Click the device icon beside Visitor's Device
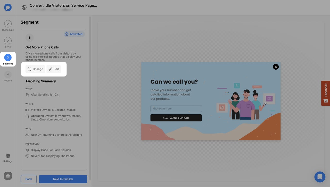Screen dimensions: 330x187 (27, 110)
